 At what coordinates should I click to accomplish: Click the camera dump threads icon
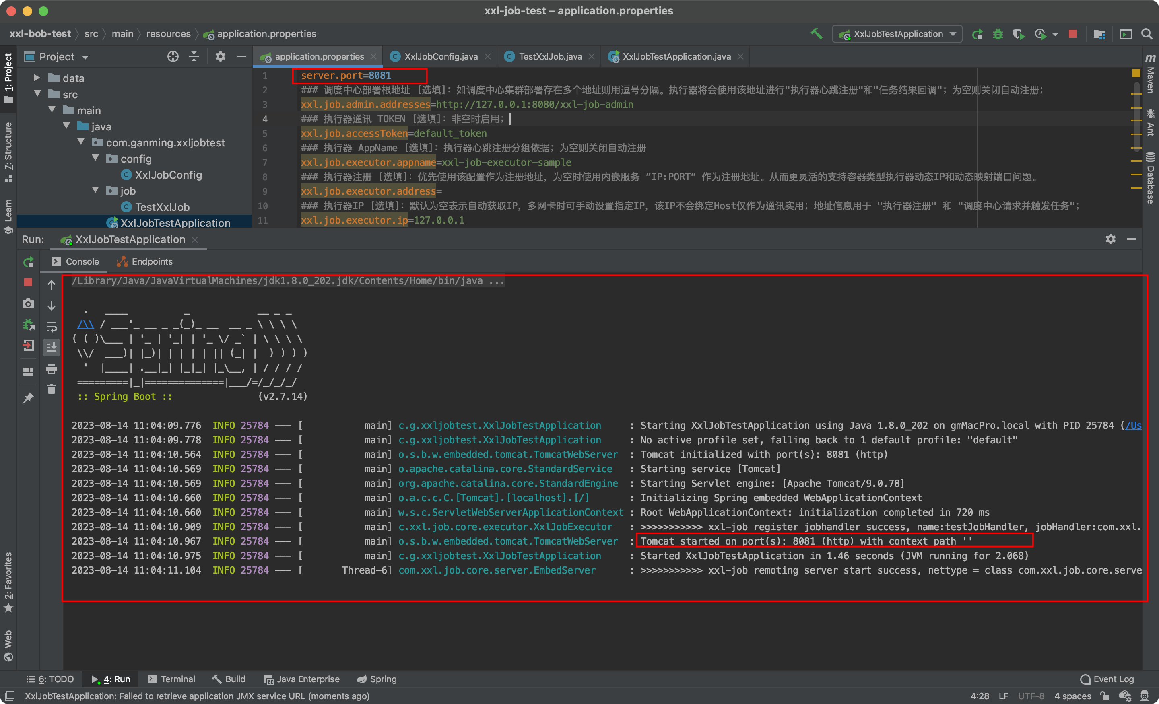tap(28, 304)
